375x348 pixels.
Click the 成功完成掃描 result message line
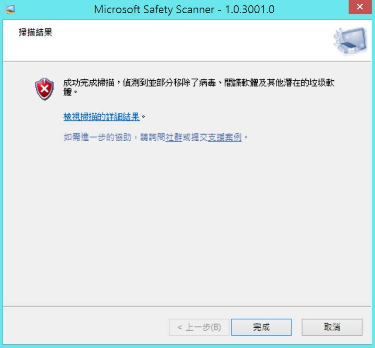coord(199,83)
